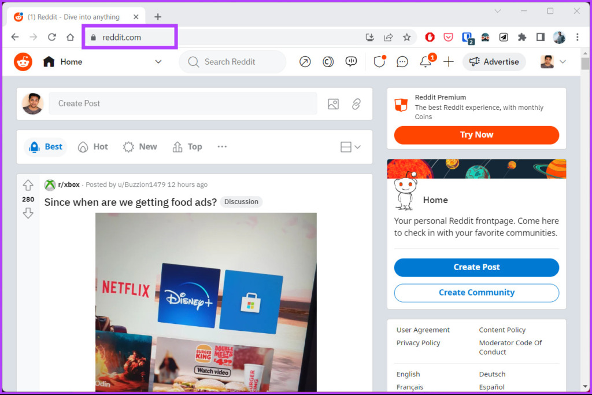Open the Extensions puzzle menu
This screenshot has height=395, width=592.
coord(522,37)
